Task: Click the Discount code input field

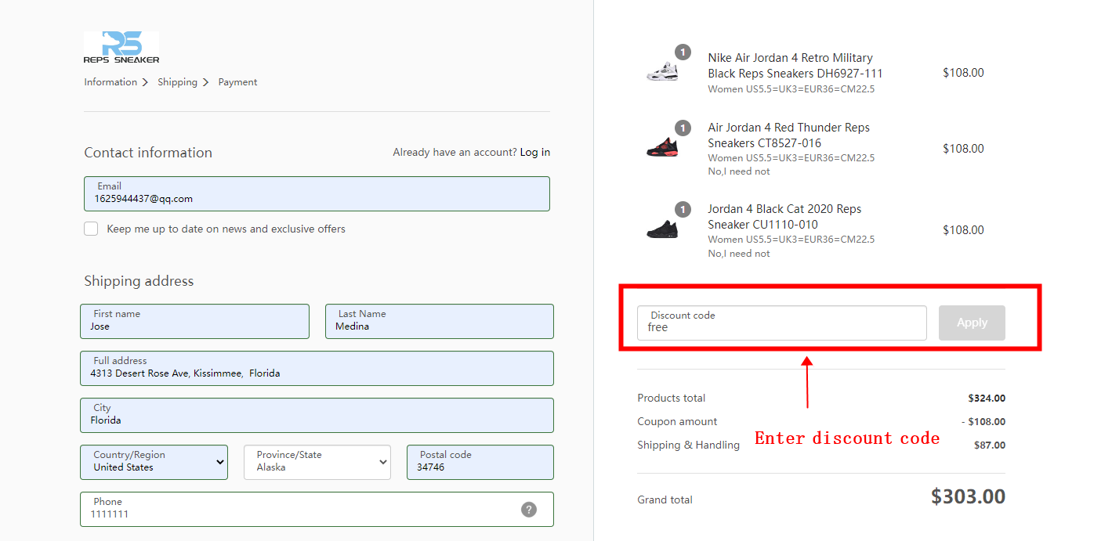Action: click(782, 323)
